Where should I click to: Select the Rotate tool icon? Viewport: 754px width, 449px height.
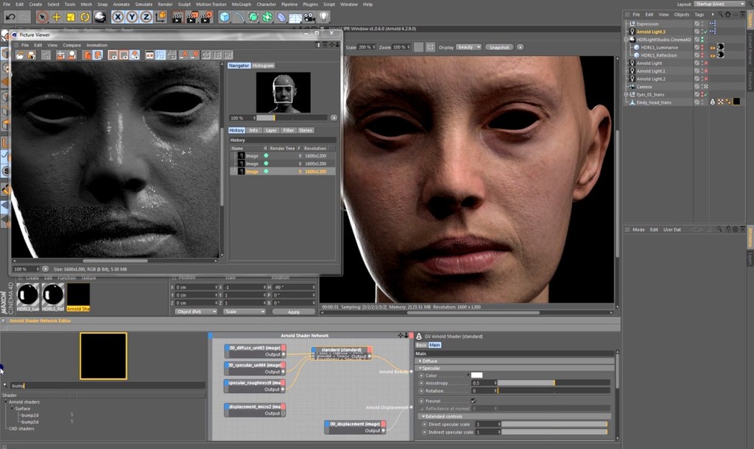coord(85,18)
